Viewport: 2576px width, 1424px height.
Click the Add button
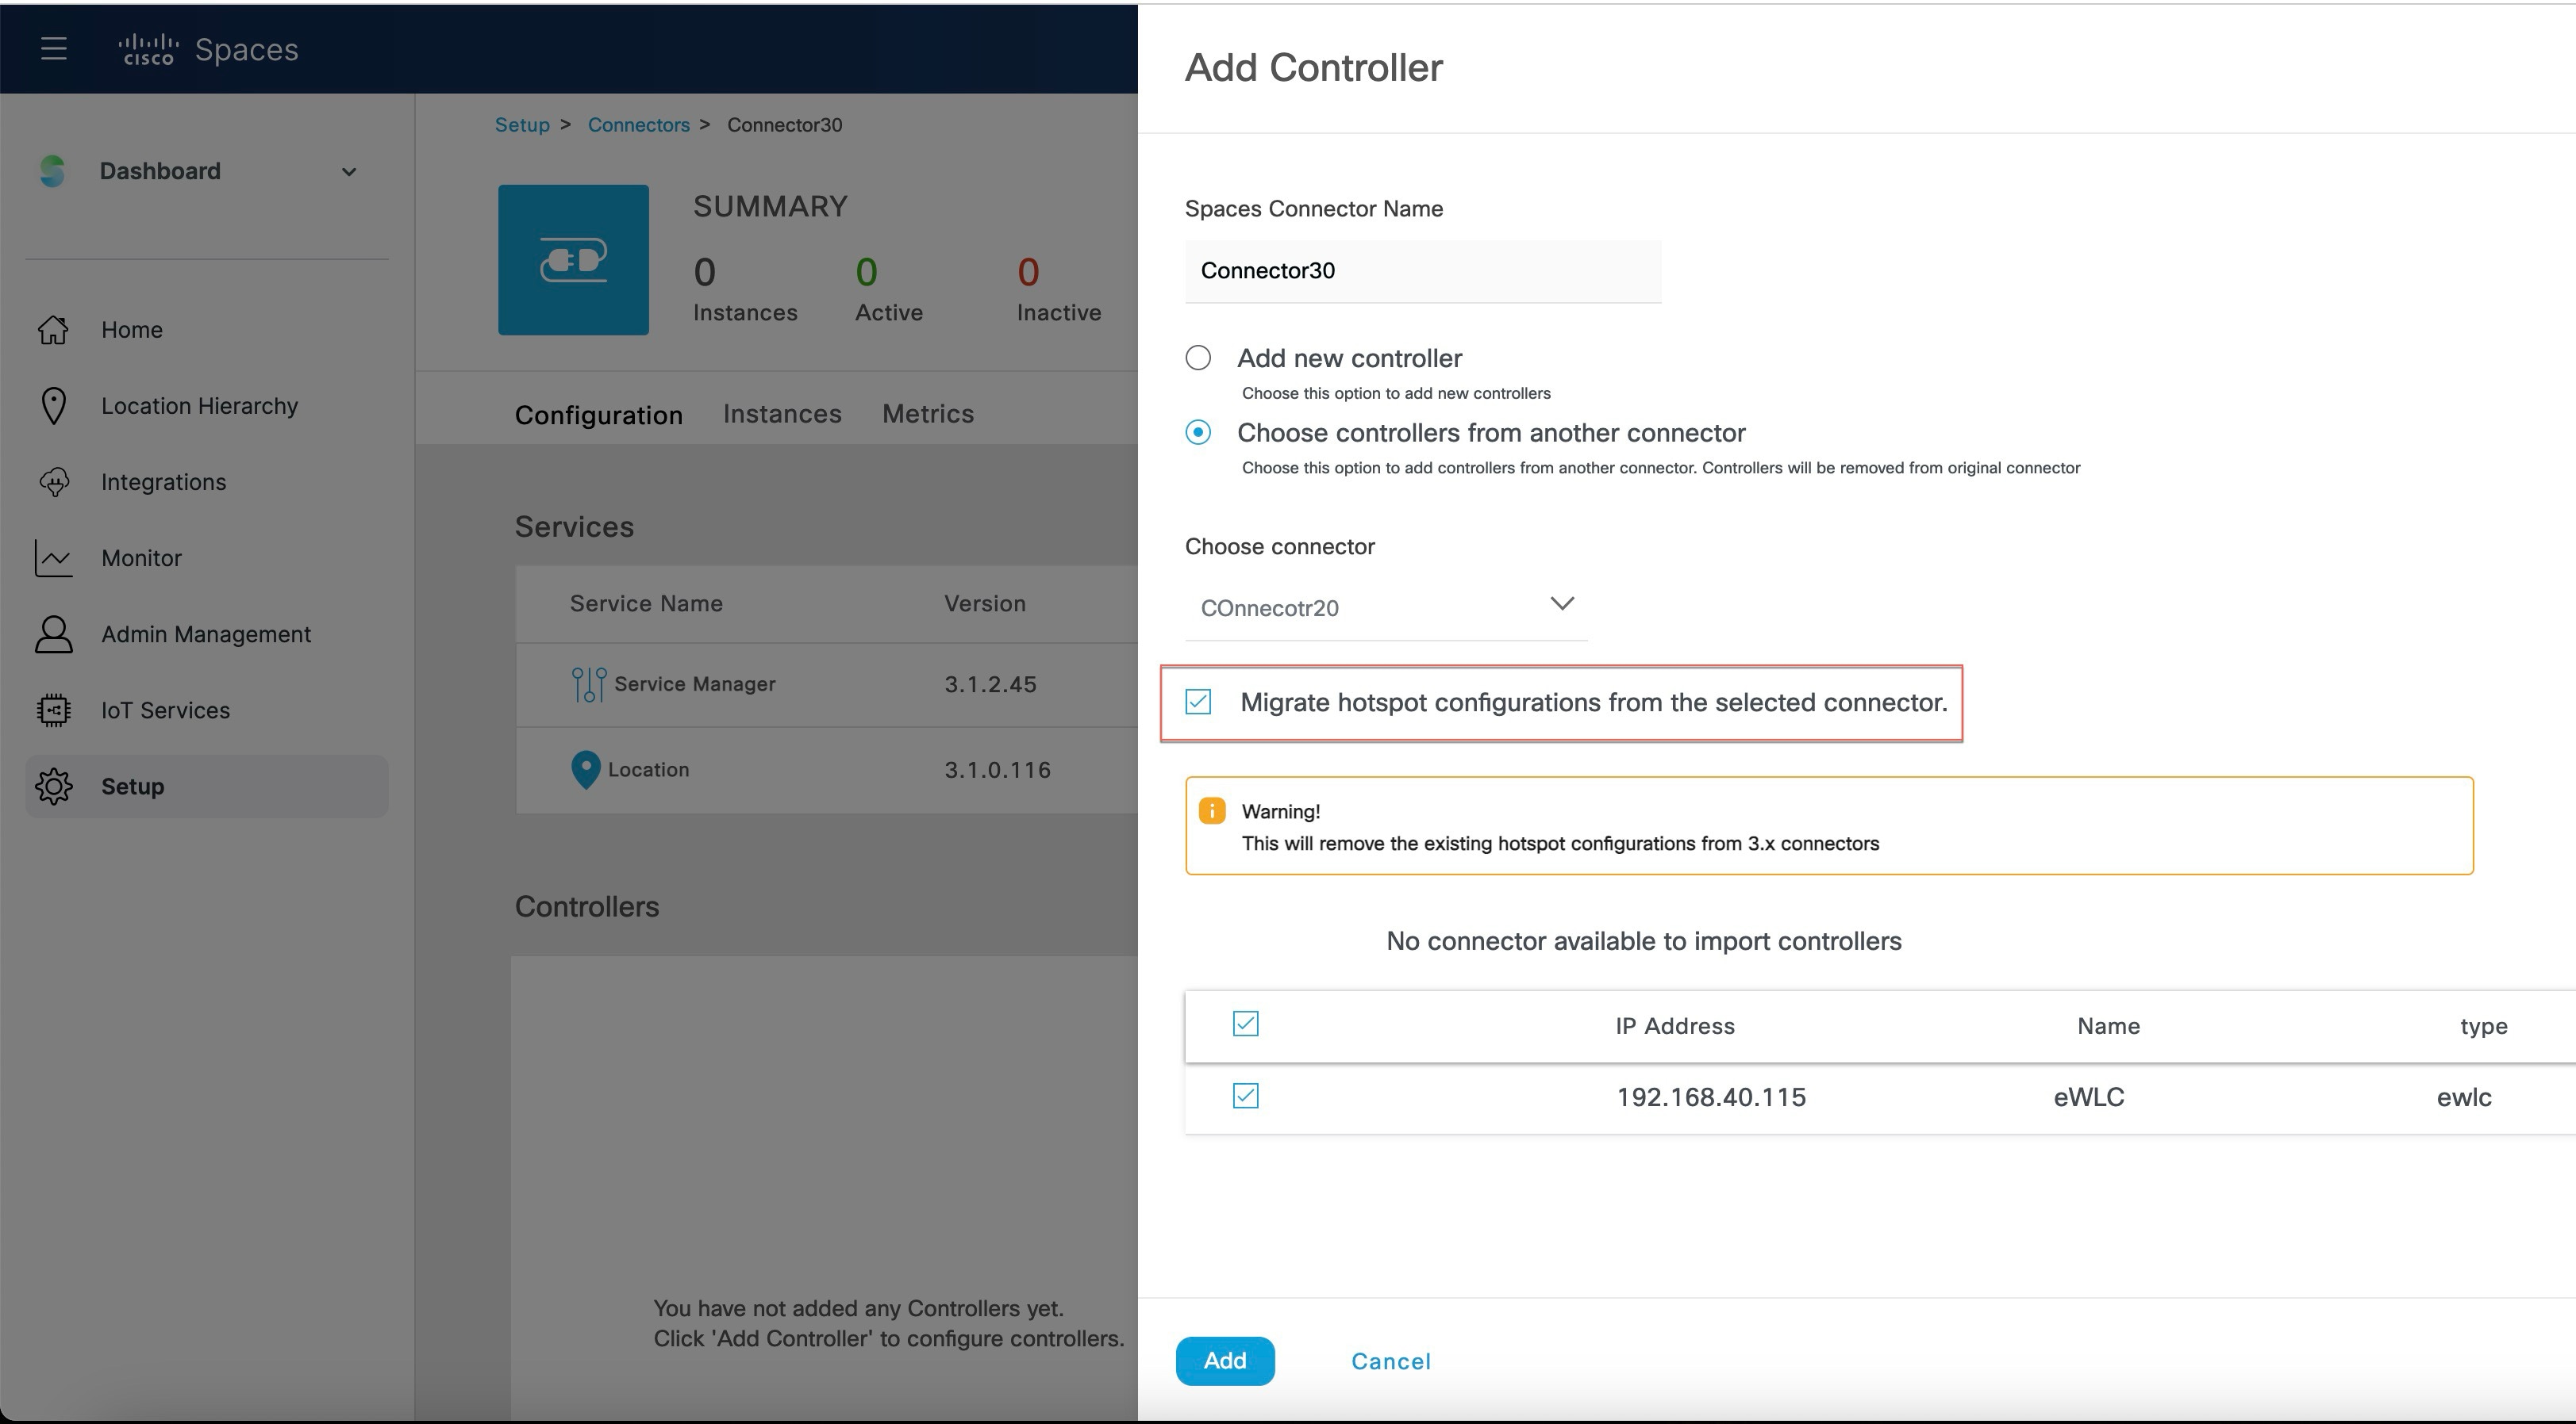click(1225, 1361)
